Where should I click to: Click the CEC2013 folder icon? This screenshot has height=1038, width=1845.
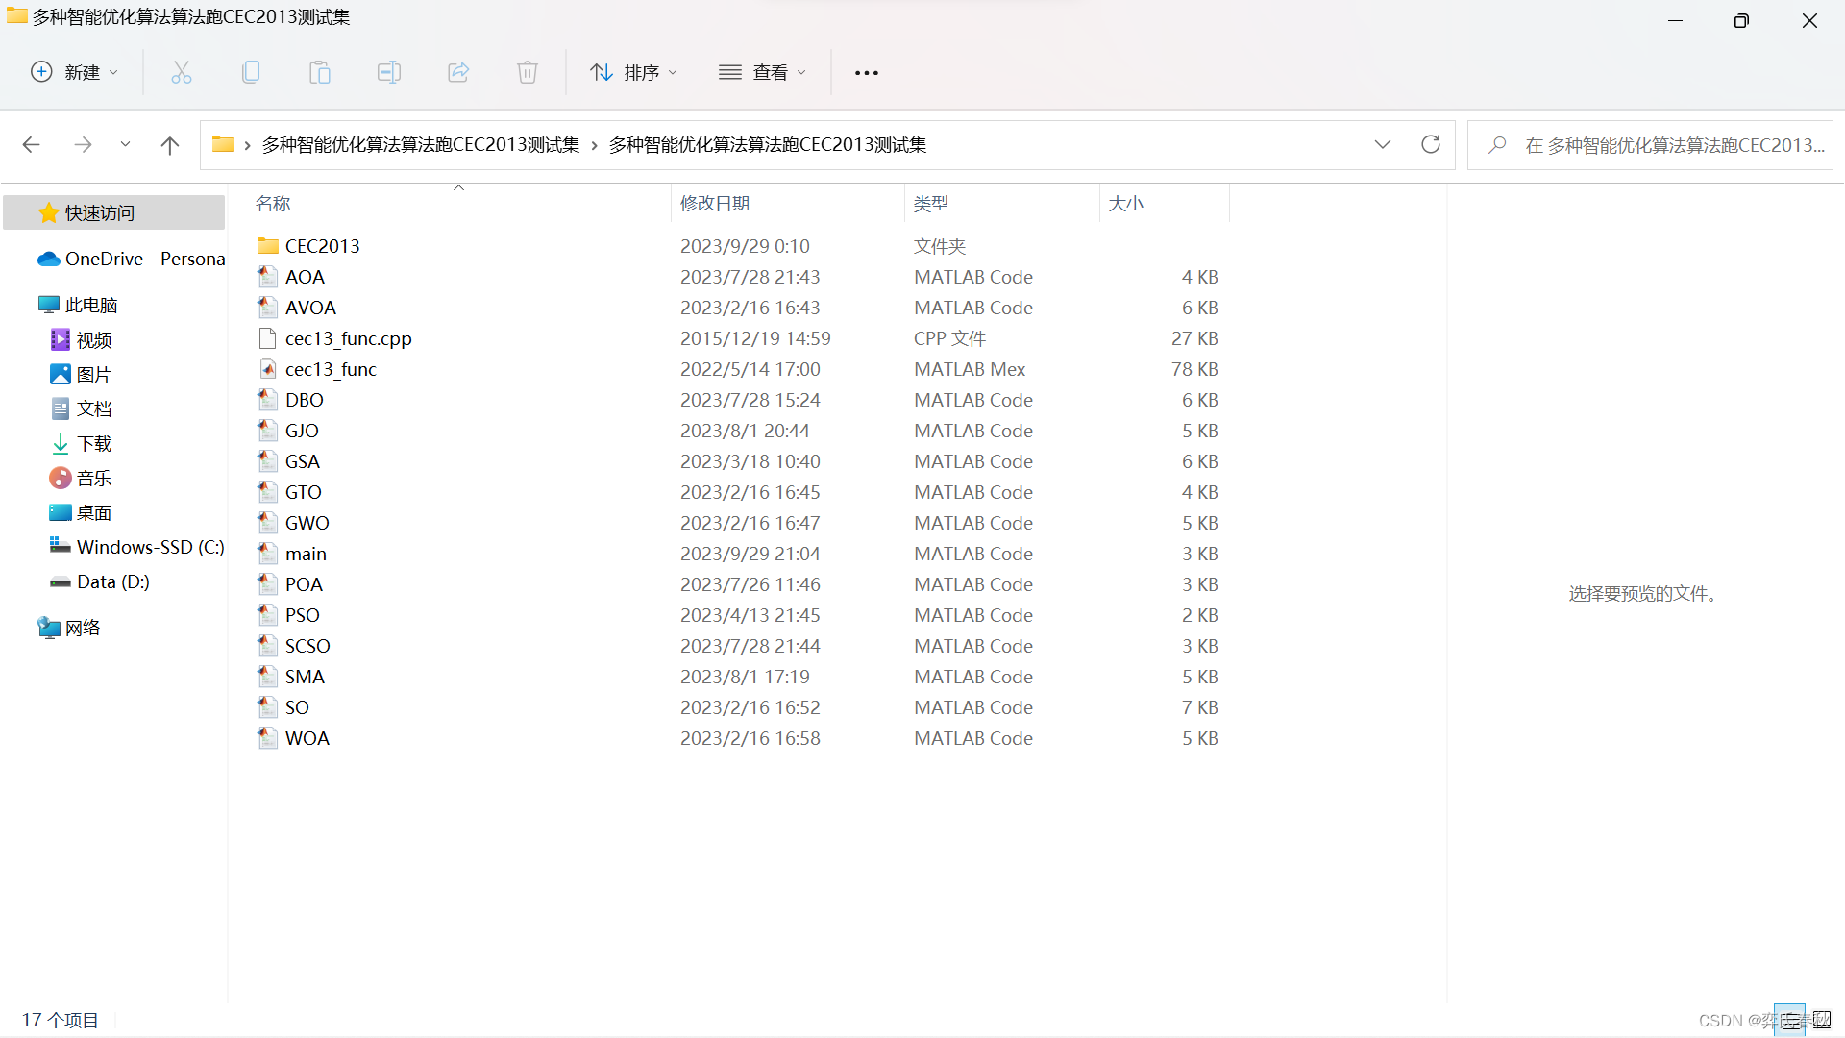[x=268, y=246]
